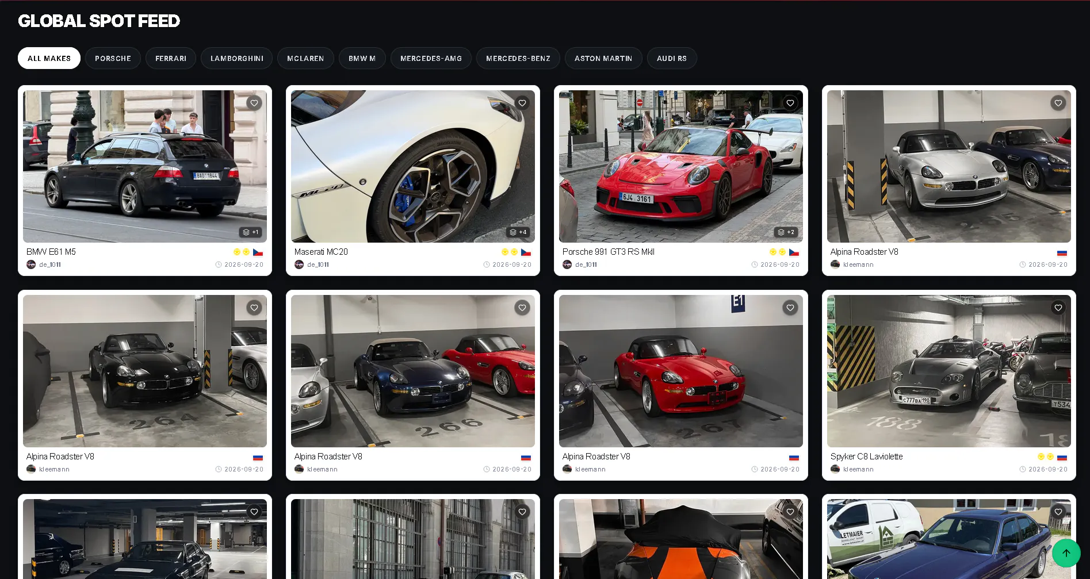Filter feed by Mercedes-Benz

pos(518,58)
